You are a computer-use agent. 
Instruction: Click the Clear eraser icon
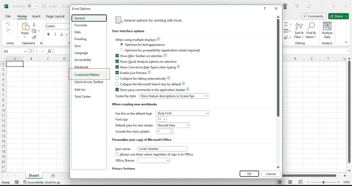click(286, 37)
